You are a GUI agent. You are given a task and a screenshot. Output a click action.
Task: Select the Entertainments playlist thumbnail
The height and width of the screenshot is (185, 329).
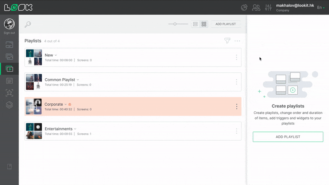(34, 131)
